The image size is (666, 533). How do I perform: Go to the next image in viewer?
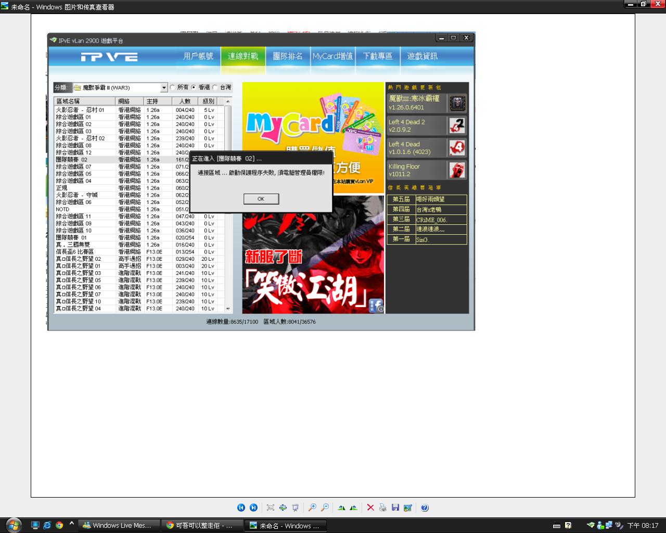point(253,507)
